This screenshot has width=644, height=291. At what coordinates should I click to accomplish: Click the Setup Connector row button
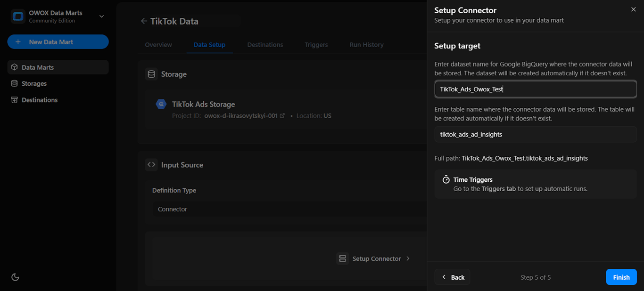(373, 259)
